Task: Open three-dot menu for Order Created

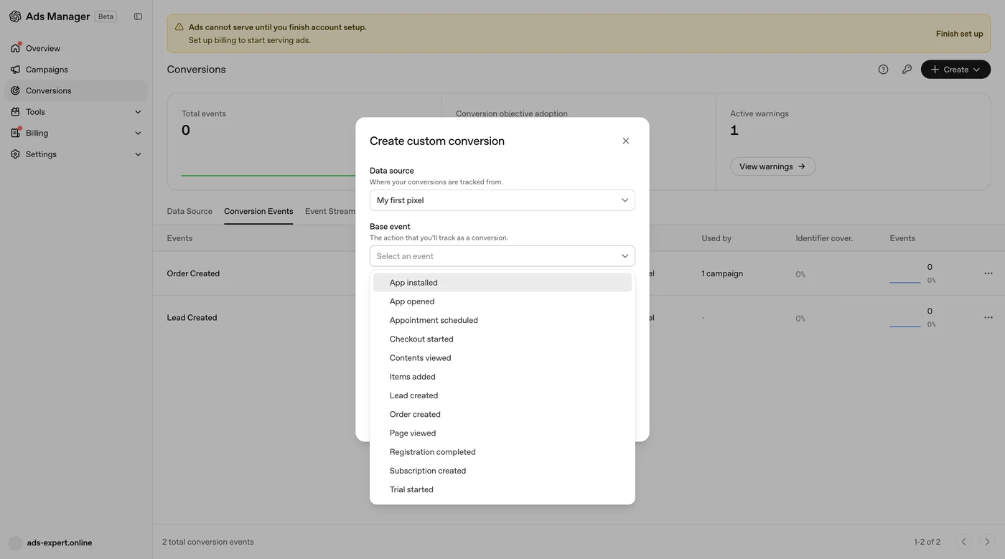Action: tap(988, 273)
